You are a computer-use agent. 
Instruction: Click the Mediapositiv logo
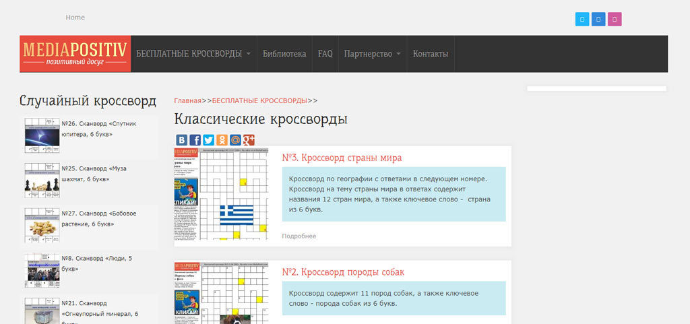(x=75, y=54)
